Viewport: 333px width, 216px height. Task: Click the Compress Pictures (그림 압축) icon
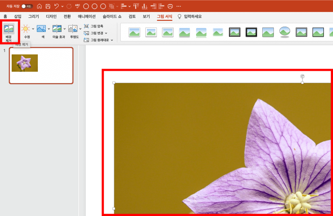tap(86, 26)
